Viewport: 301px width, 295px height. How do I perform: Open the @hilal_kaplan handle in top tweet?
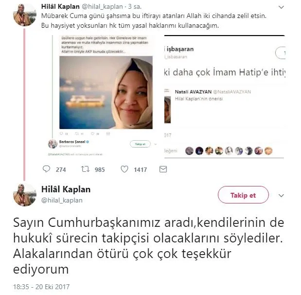pos(102,6)
